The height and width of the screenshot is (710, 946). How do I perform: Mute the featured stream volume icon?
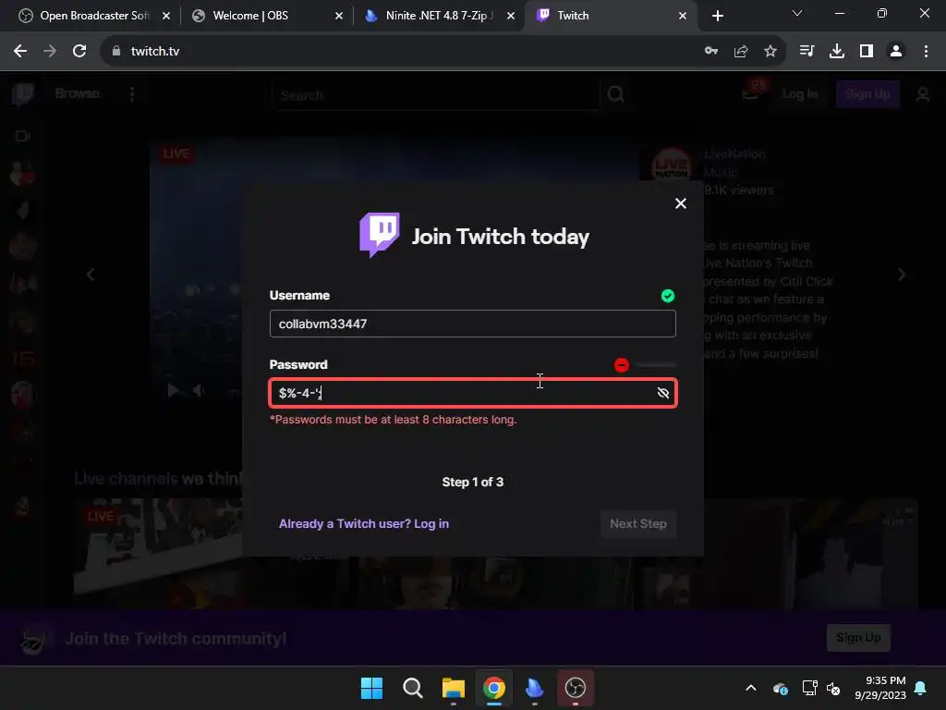tap(198, 391)
